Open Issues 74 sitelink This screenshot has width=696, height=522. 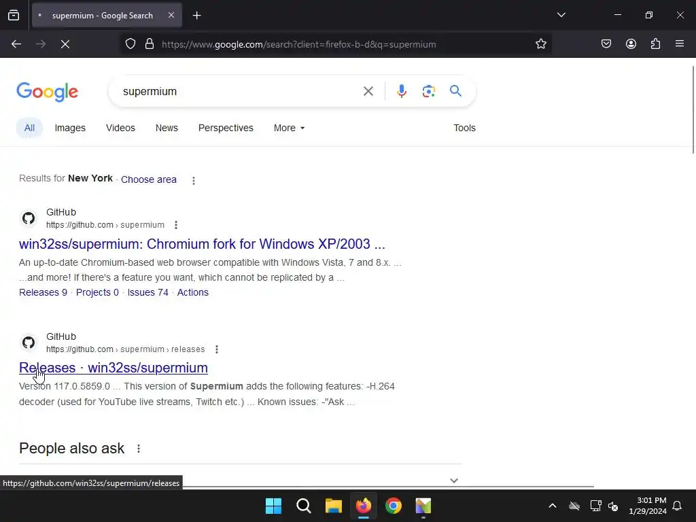tap(147, 292)
